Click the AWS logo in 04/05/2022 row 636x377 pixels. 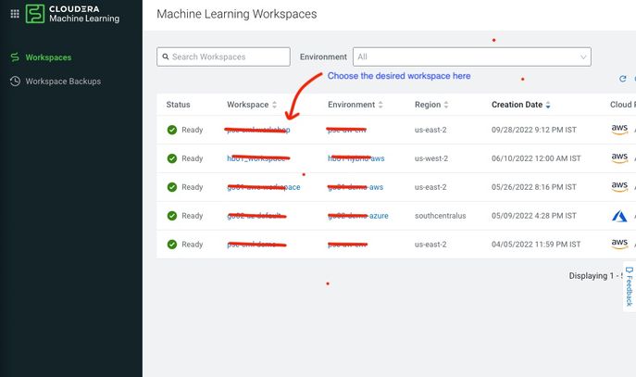(x=619, y=244)
